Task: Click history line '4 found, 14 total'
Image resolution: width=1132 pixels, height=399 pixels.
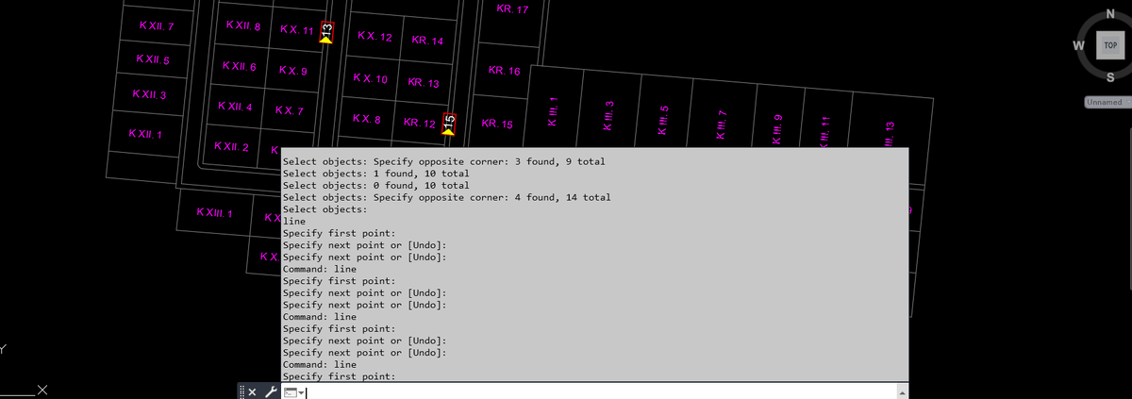Action: pos(447,198)
